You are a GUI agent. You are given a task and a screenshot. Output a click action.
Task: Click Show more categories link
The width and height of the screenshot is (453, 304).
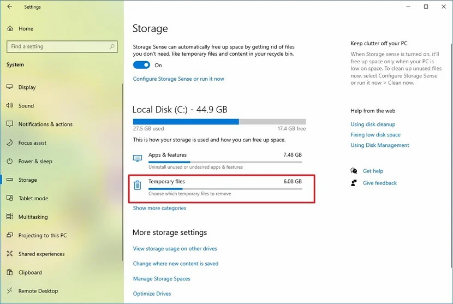click(159, 208)
